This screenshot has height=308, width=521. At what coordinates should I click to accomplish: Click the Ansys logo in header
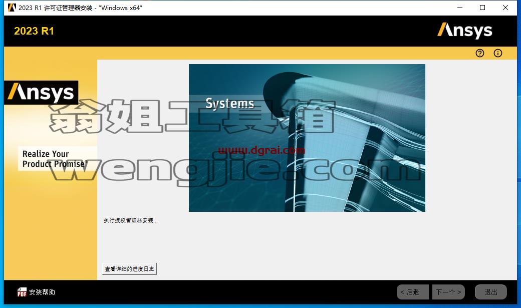click(464, 31)
